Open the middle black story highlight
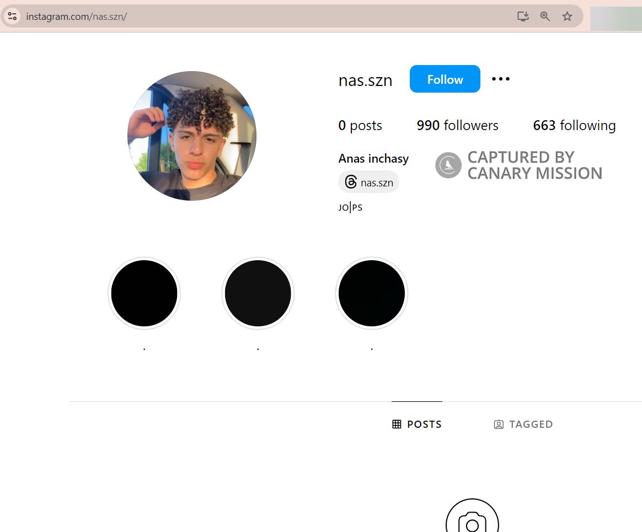This screenshot has height=532, width=642. click(258, 293)
